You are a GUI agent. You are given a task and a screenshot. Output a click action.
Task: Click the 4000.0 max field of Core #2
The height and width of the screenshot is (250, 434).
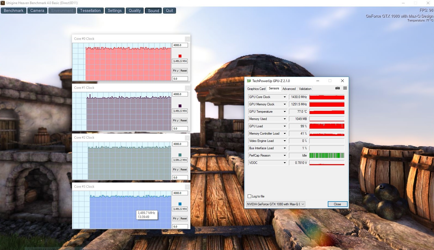click(180, 144)
